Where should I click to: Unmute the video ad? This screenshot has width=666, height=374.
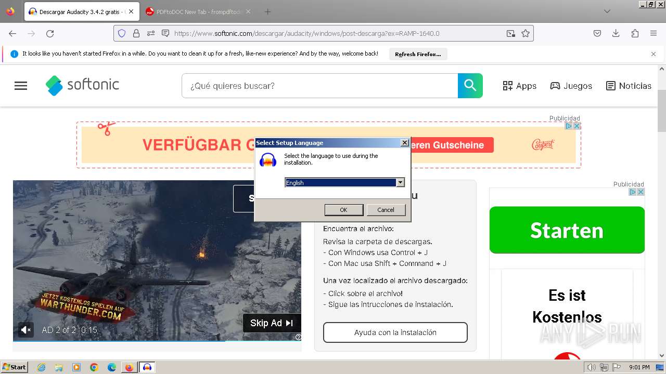click(x=25, y=329)
